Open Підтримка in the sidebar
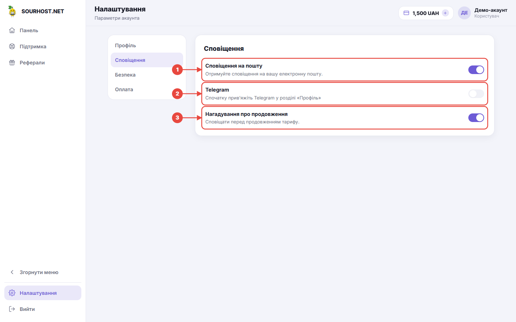The width and height of the screenshot is (516, 322). (x=43, y=47)
